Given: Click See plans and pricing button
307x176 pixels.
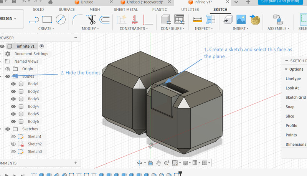Looking at the screenshot, I should click(x=281, y=2).
